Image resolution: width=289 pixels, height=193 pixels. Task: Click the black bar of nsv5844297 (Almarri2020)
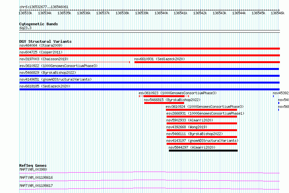(203, 151)
